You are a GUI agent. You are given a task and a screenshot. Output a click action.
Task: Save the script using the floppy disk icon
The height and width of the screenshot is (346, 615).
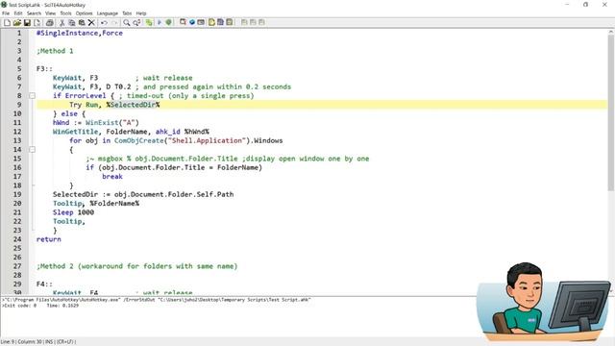tap(27, 22)
